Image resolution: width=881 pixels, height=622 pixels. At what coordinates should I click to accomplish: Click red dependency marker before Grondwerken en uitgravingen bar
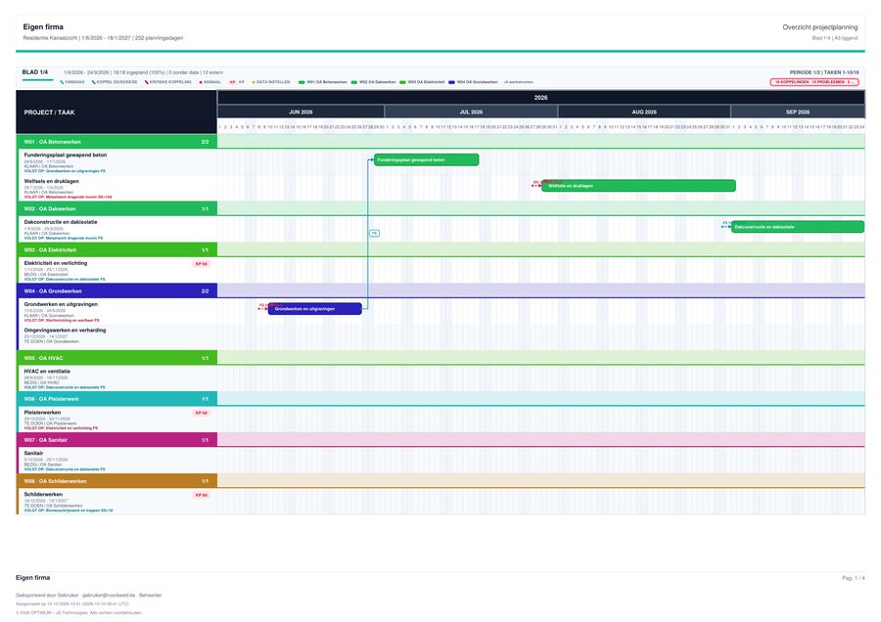(263, 307)
